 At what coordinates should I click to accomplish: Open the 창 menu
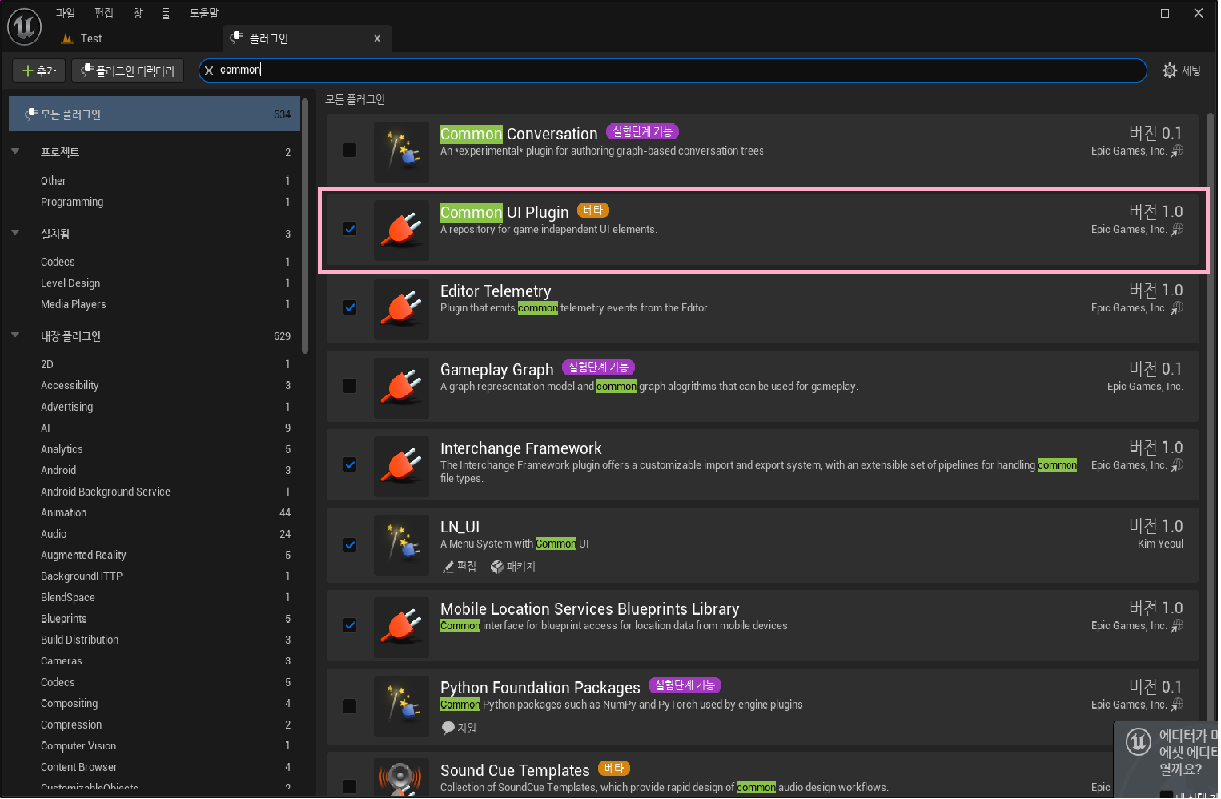[x=138, y=13]
